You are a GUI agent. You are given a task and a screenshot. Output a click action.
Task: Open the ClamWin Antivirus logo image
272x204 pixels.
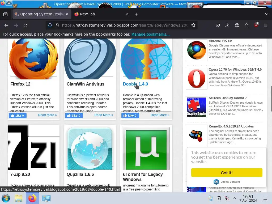tap(90, 59)
